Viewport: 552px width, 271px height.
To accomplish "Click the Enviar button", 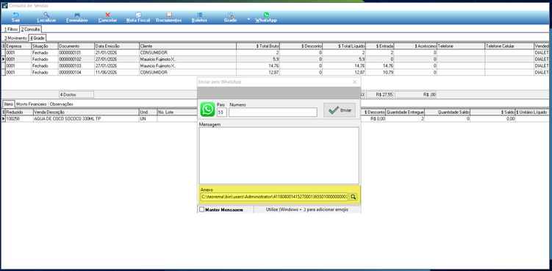I will 340,110.
